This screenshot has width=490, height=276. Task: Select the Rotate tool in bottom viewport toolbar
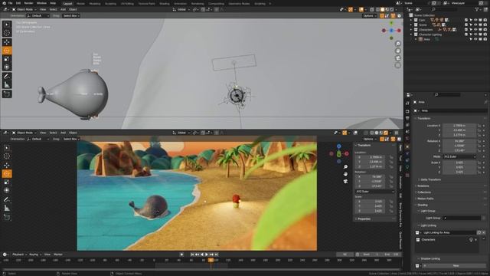pos(7,174)
